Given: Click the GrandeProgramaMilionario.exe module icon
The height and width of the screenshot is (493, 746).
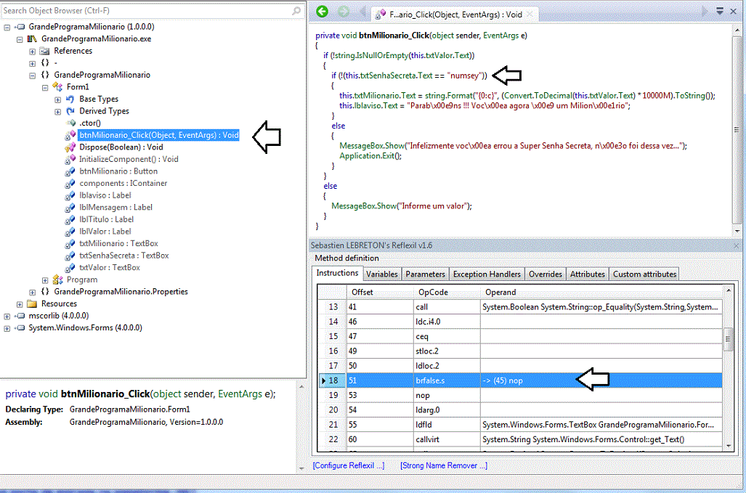Looking at the screenshot, I should click(x=32, y=39).
